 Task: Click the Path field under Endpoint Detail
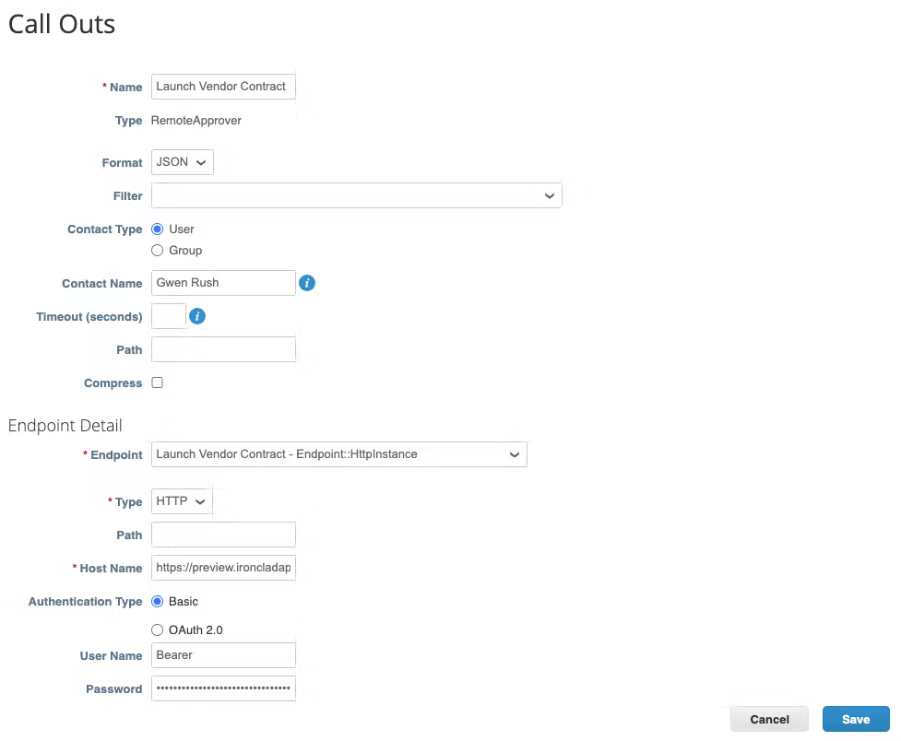[223, 535]
